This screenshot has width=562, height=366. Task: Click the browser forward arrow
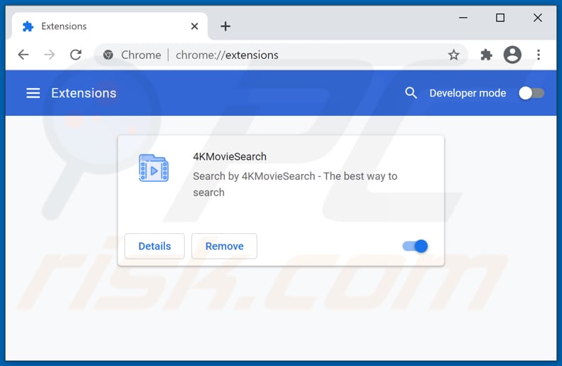click(49, 55)
